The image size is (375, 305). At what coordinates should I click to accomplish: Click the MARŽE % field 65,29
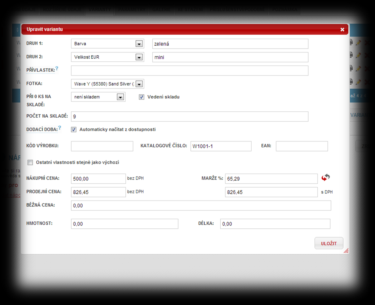tap(271, 178)
